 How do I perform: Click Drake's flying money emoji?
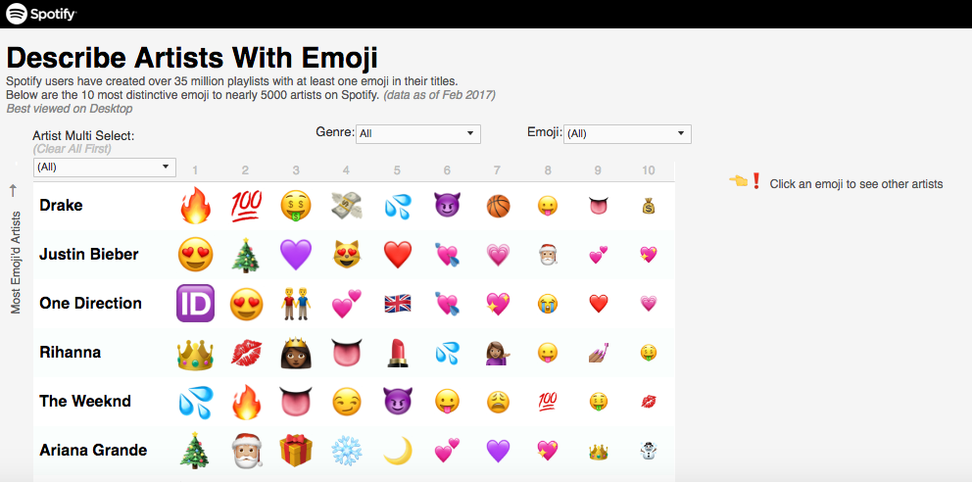coord(347,206)
